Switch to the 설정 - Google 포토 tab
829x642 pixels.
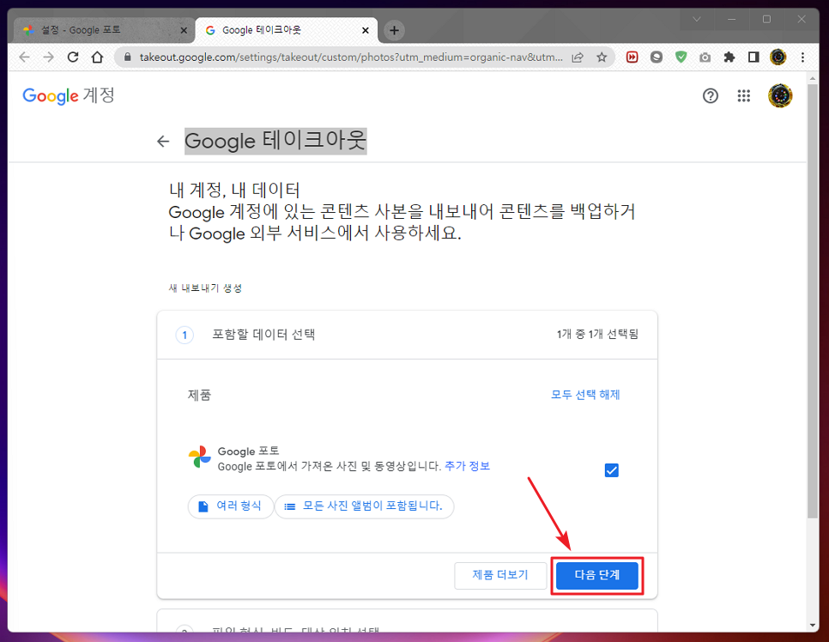click(x=101, y=30)
